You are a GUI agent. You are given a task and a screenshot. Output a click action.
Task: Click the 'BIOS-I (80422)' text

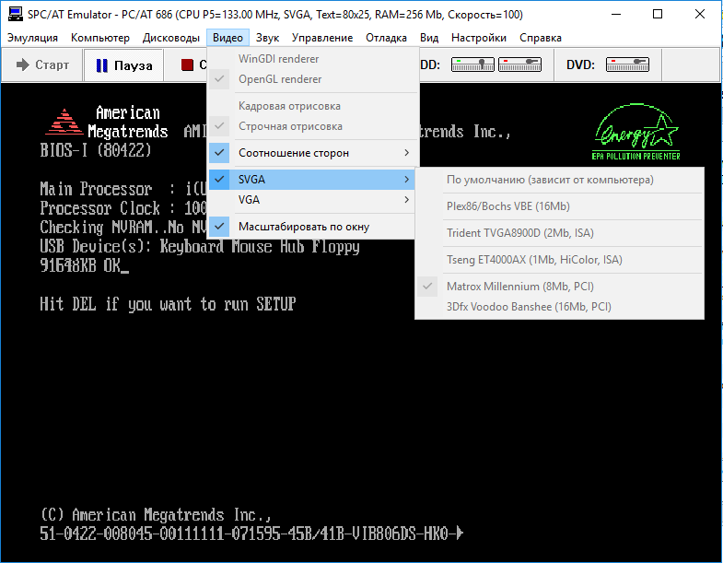coord(96,150)
